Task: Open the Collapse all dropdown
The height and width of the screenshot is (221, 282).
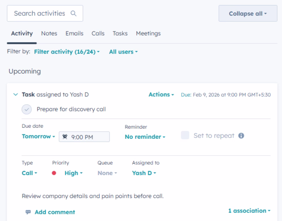Action: coord(248,14)
